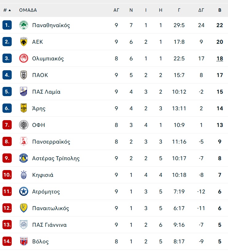
Task: Click the blue rank badge number 1
Action: coord(7,25)
